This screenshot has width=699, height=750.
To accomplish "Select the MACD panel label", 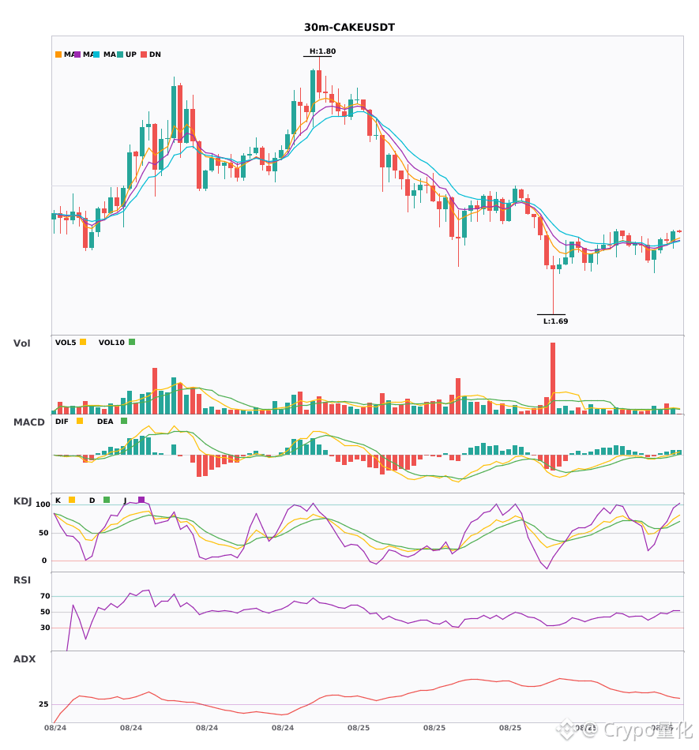I will pyautogui.click(x=28, y=422).
